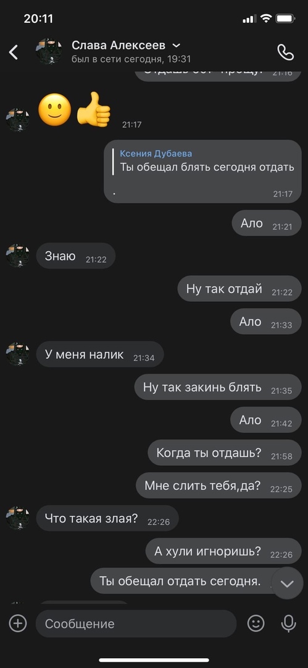Tap the 'Сообщение' message input field

tap(136, 623)
